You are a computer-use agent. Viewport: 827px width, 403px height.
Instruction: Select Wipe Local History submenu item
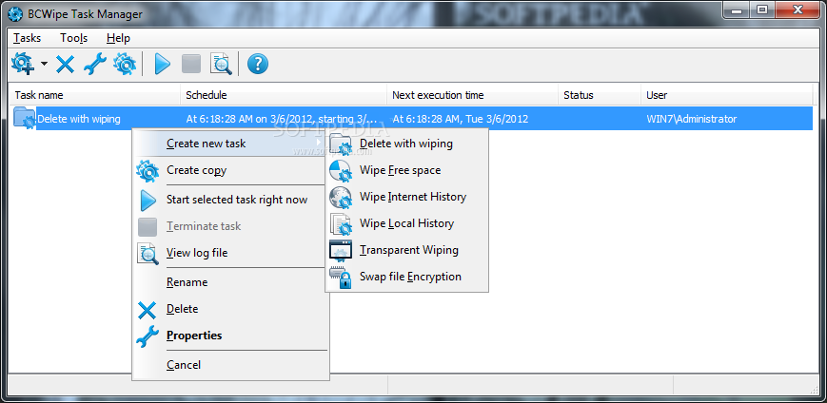tap(406, 223)
